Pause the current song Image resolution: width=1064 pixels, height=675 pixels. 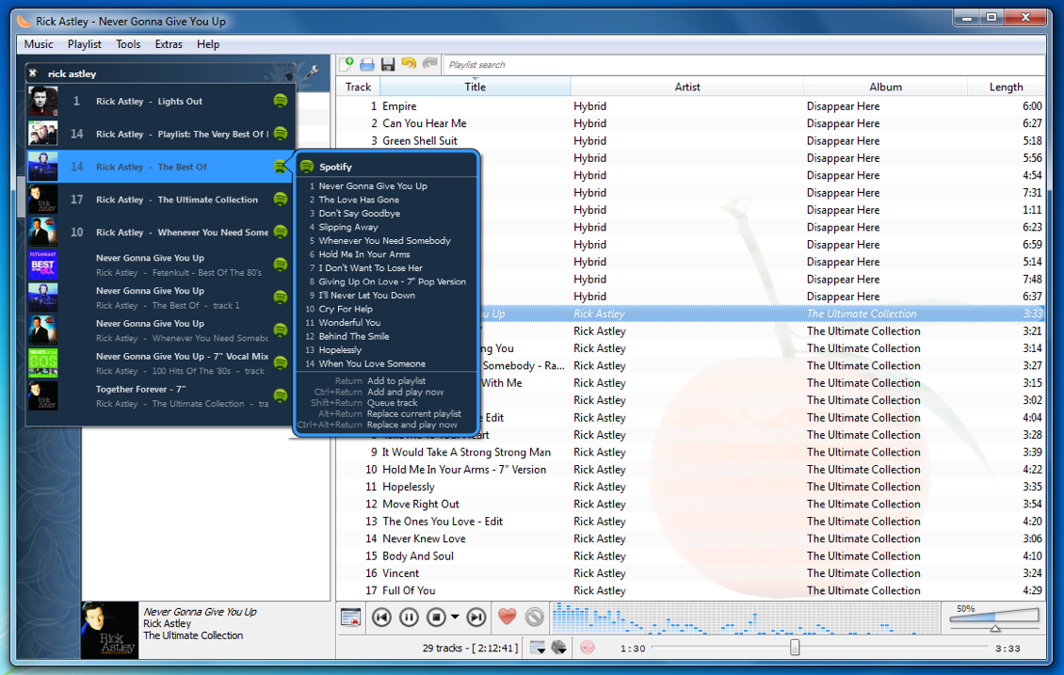click(x=410, y=617)
